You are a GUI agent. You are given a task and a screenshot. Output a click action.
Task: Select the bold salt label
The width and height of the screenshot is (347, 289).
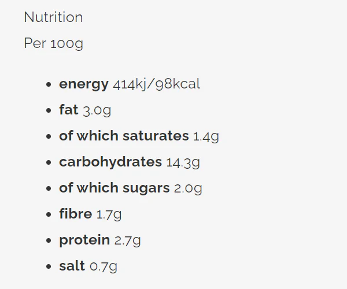tap(72, 266)
